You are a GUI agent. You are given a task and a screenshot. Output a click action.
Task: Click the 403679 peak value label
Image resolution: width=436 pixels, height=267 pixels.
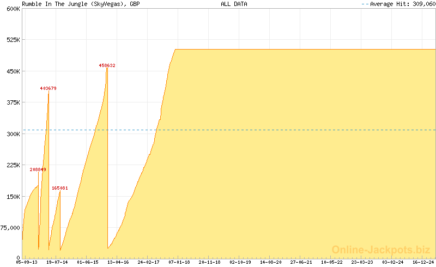click(48, 88)
